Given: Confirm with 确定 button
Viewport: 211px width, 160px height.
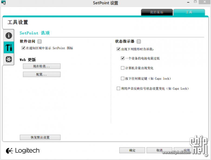Looking at the screenshot, I should (x=132, y=150).
